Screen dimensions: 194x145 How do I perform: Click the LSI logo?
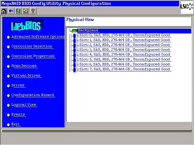tap(187, 7)
